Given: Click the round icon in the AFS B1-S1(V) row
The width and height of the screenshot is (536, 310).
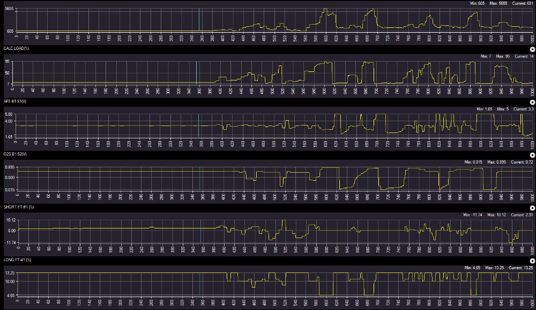Looking at the screenshot, I should point(532,101).
